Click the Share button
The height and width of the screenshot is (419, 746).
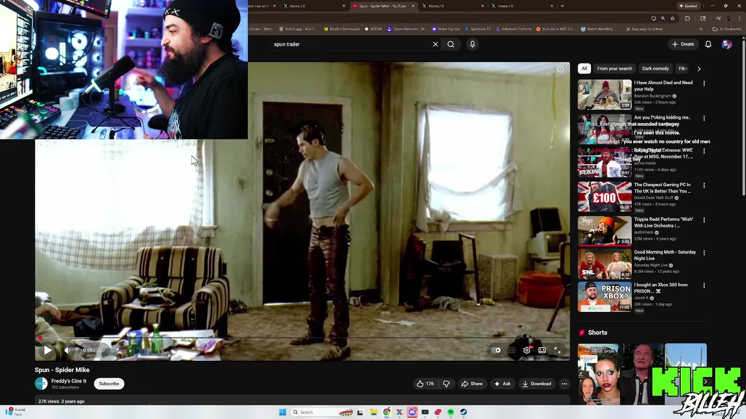coord(472,384)
